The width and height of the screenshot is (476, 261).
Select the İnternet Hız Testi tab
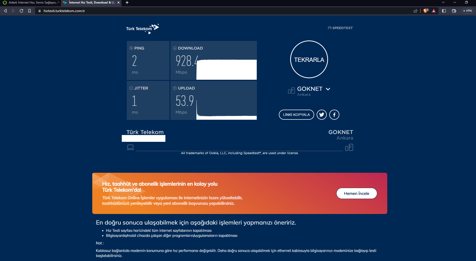click(91, 3)
